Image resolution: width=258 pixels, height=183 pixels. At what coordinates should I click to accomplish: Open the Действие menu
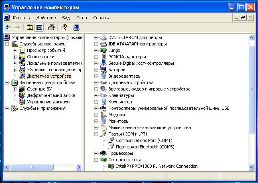click(x=46, y=18)
